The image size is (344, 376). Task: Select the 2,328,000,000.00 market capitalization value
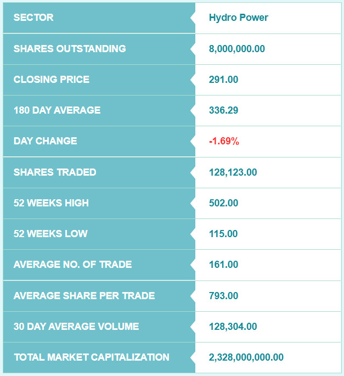[246, 357]
